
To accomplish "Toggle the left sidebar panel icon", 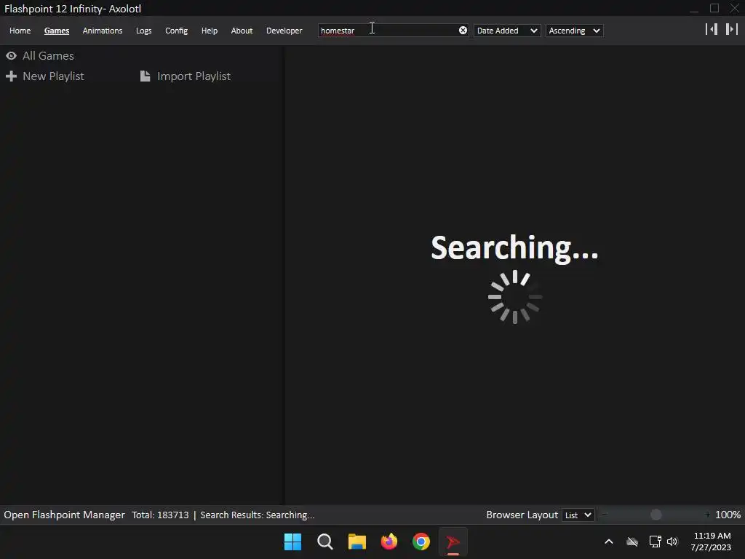I will [712, 29].
